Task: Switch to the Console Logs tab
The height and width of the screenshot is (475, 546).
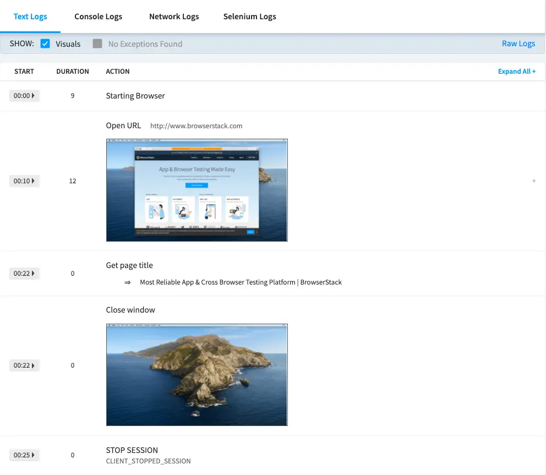Action: click(x=98, y=17)
